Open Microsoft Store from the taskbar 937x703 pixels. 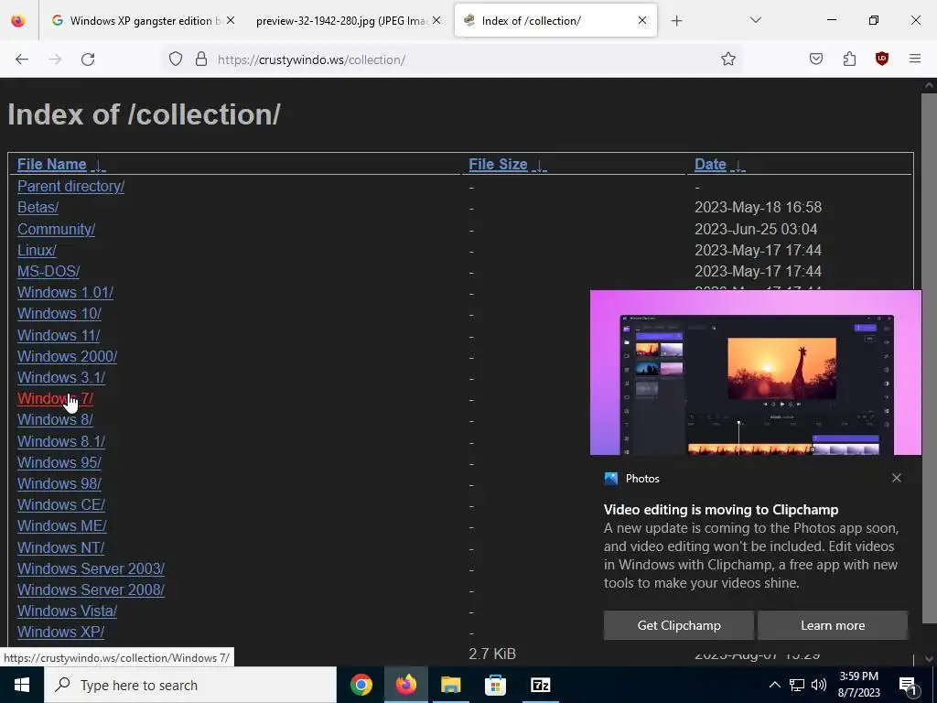(495, 685)
